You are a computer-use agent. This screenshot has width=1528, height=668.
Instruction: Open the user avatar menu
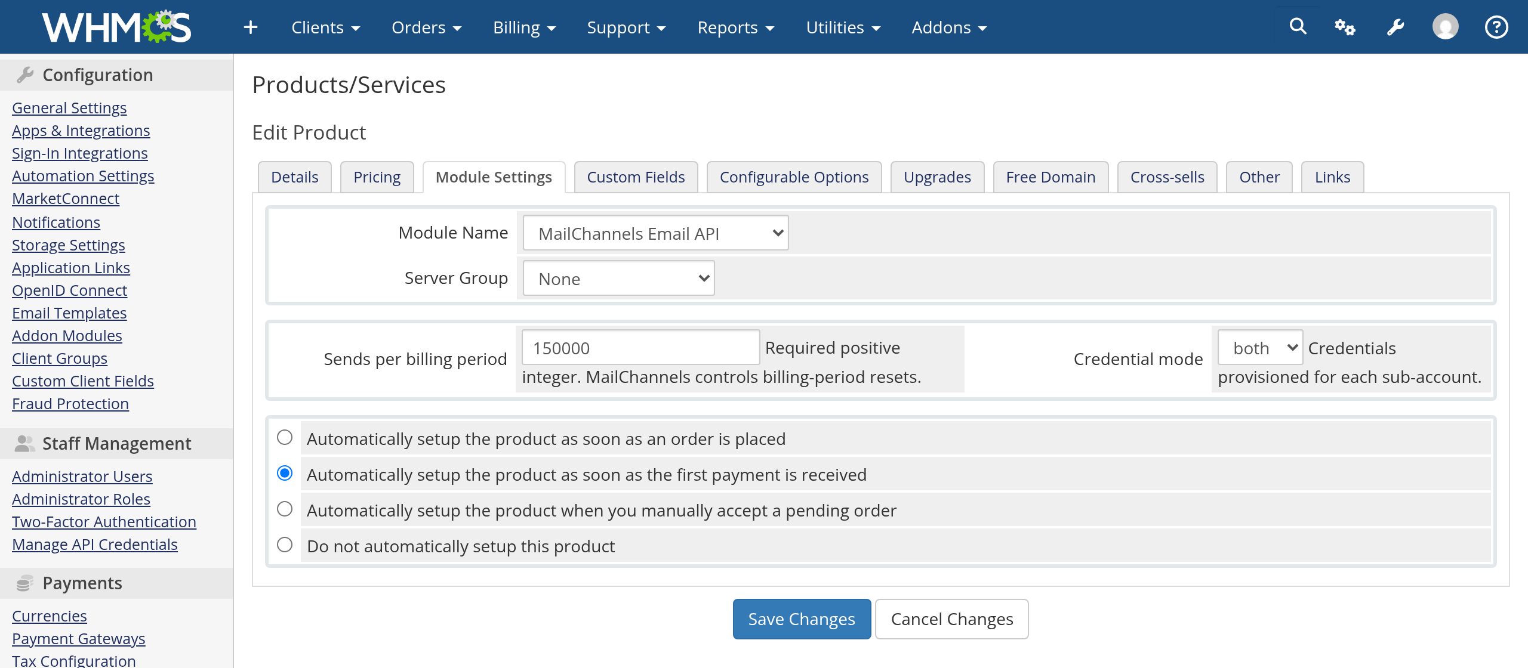pyautogui.click(x=1446, y=27)
